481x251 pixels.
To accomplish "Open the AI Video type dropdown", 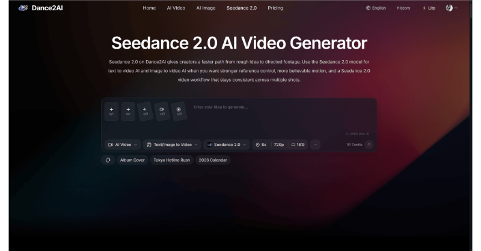I will tap(123, 145).
